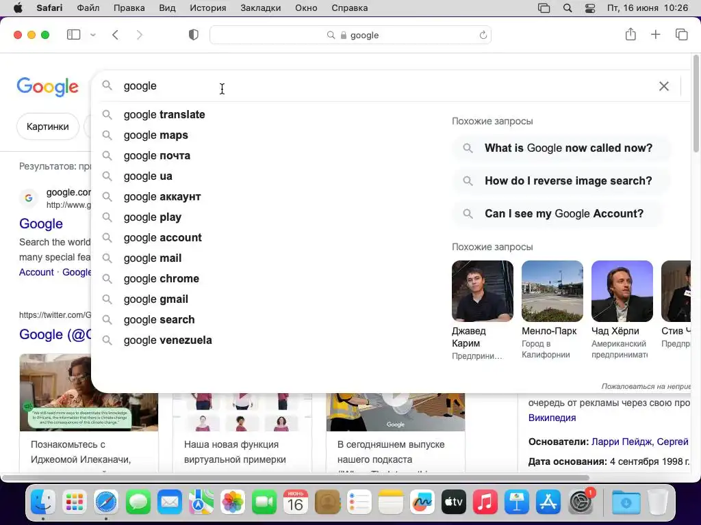The height and width of the screenshot is (525, 701).
Task: Go back to previous page
Action: [x=115, y=35]
